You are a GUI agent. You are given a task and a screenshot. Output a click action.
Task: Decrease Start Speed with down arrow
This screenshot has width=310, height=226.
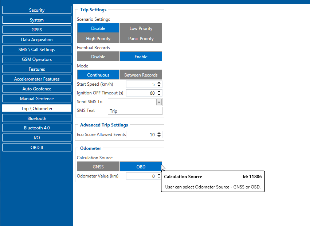click(159, 86)
